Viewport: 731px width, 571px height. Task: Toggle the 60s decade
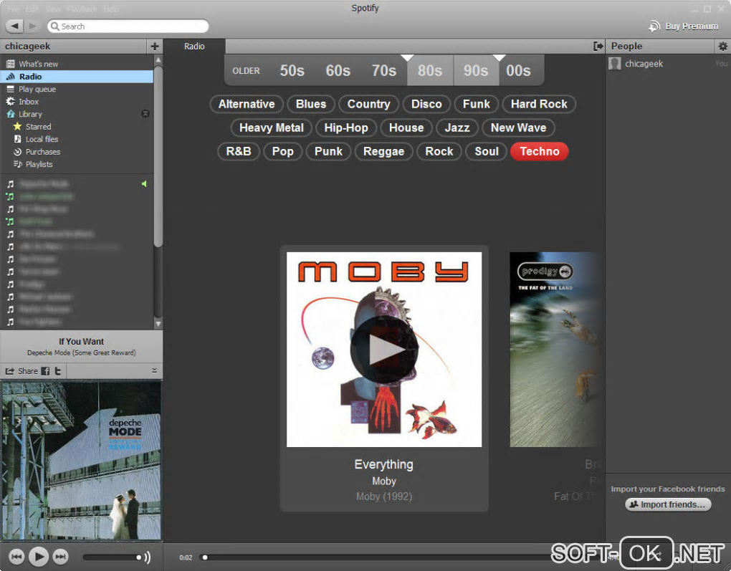click(x=338, y=71)
